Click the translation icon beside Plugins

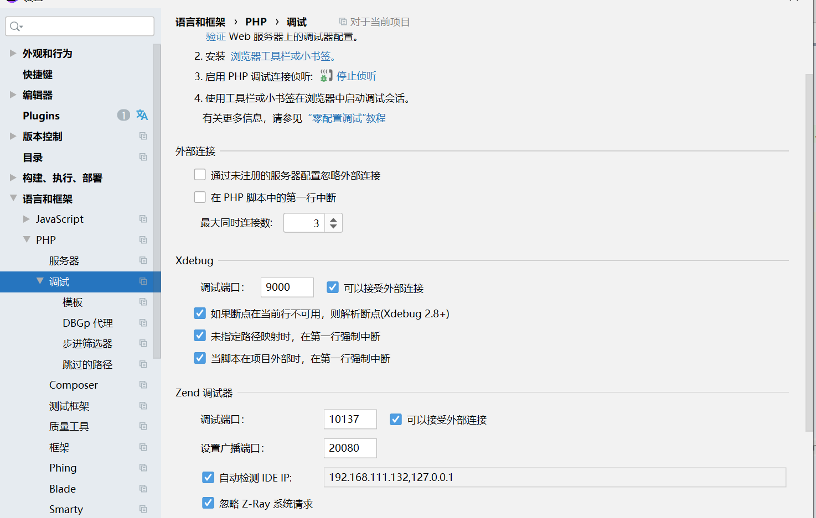pyautogui.click(x=142, y=115)
